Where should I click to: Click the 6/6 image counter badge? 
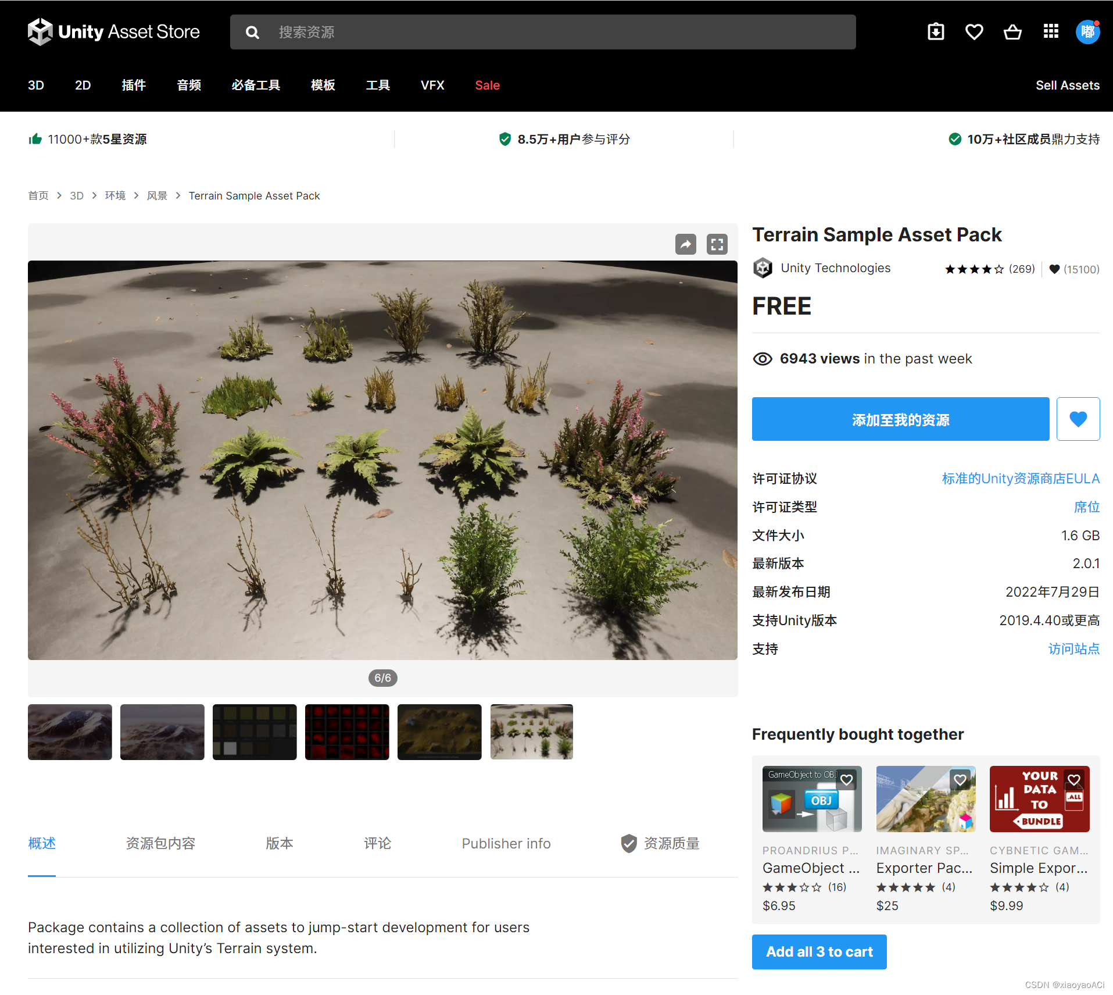pos(383,678)
